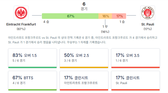Click the 50% 오버 2.5 stat card

[84, 58]
